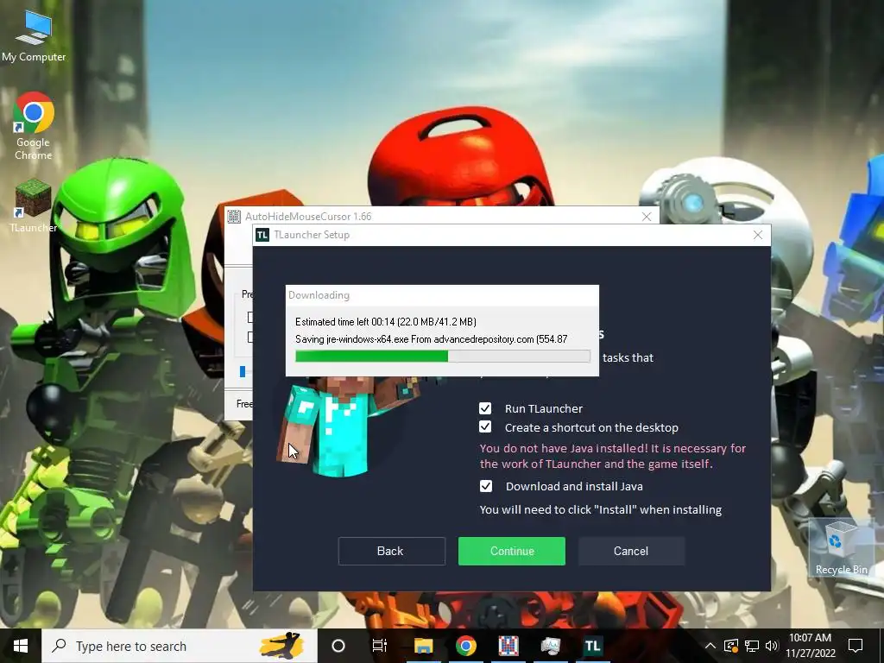Image resolution: width=884 pixels, height=663 pixels.
Task: Click the security warning tray icon
Action: [731, 646]
